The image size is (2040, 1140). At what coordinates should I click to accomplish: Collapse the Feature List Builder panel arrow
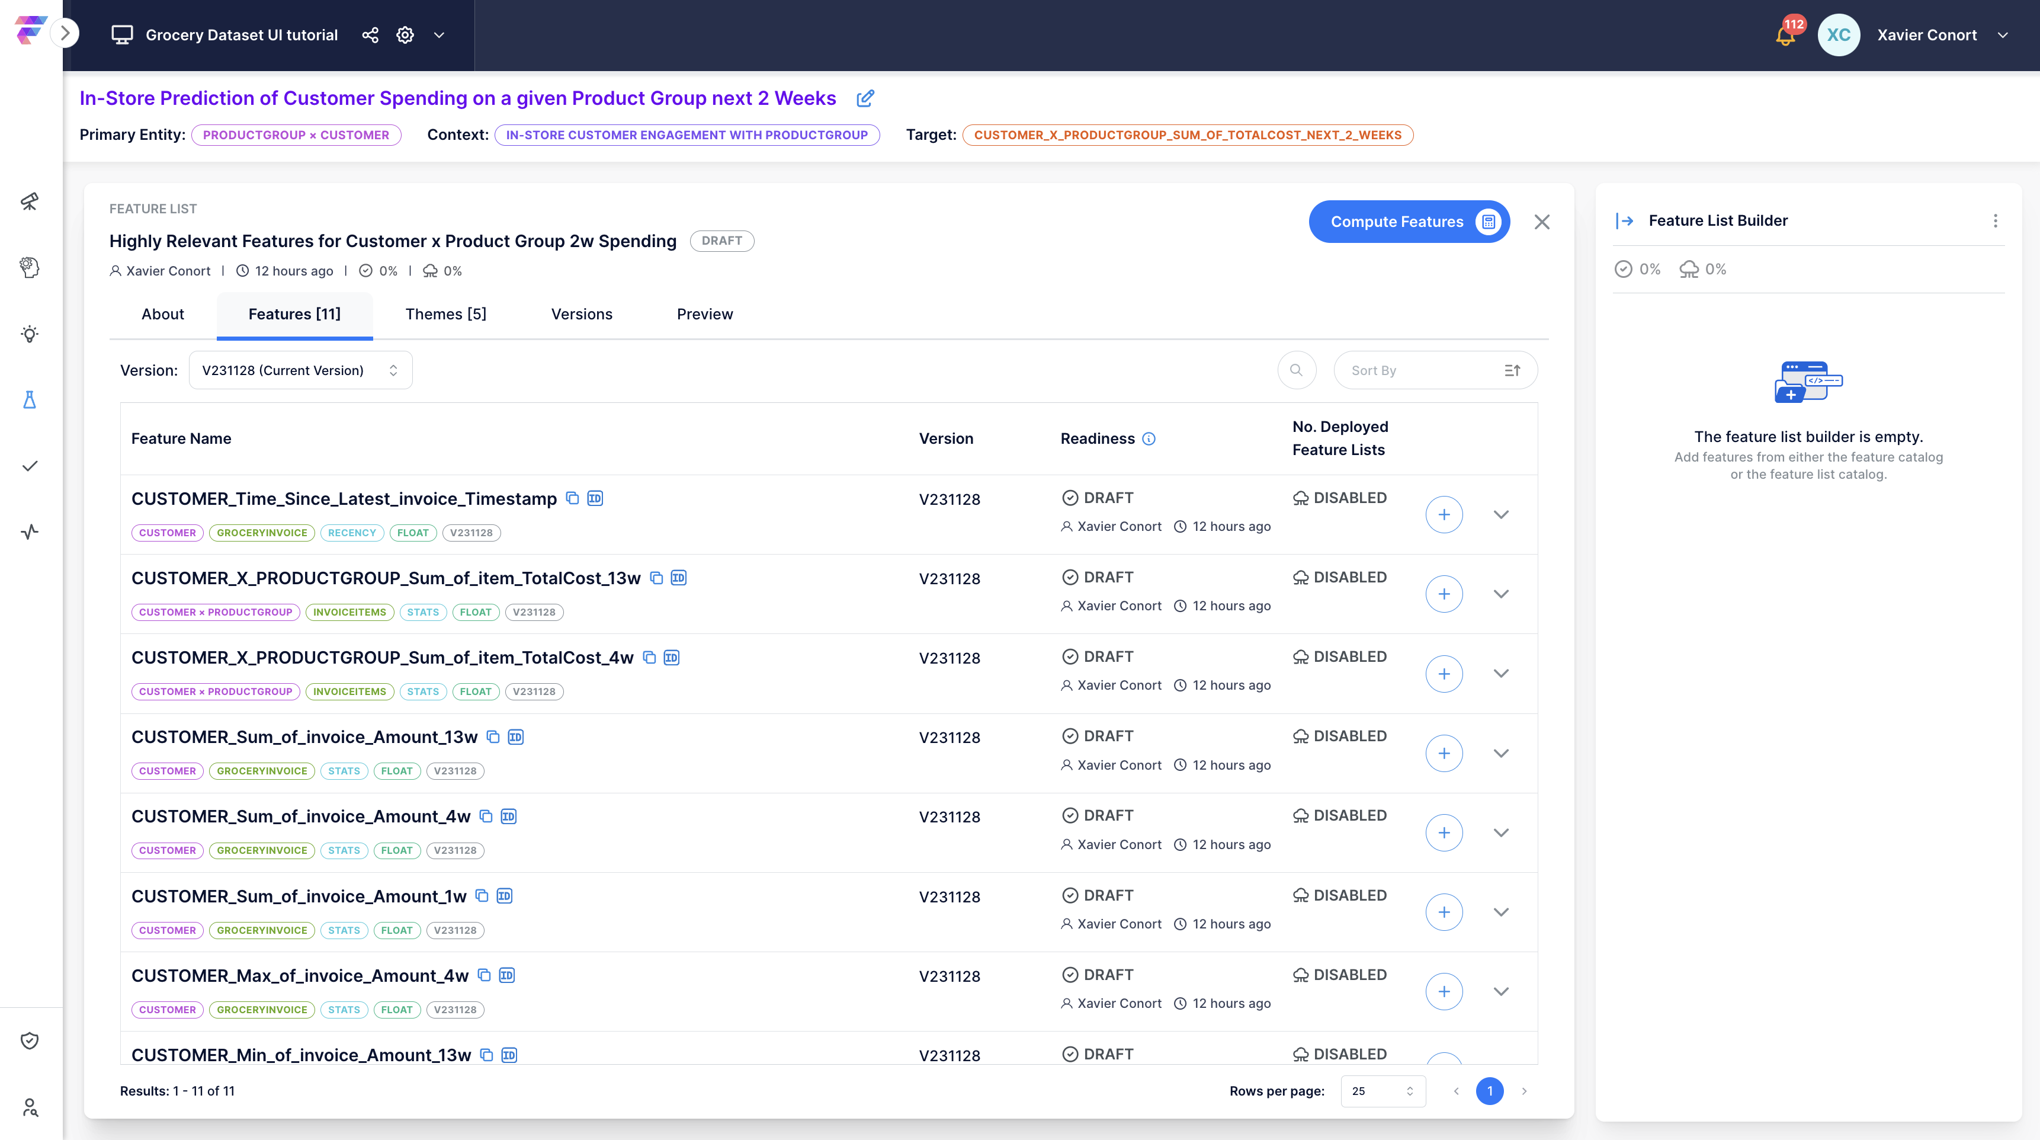click(1624, 221)
